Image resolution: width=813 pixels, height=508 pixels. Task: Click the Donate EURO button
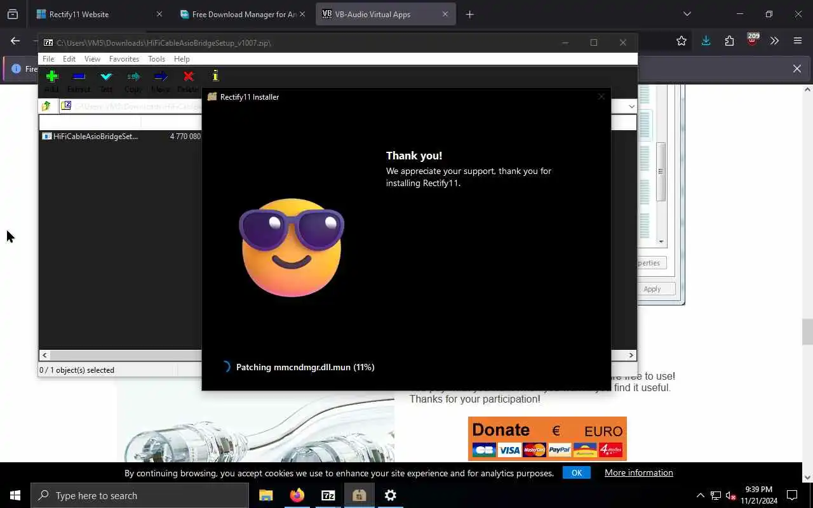[x=548, y=439]
